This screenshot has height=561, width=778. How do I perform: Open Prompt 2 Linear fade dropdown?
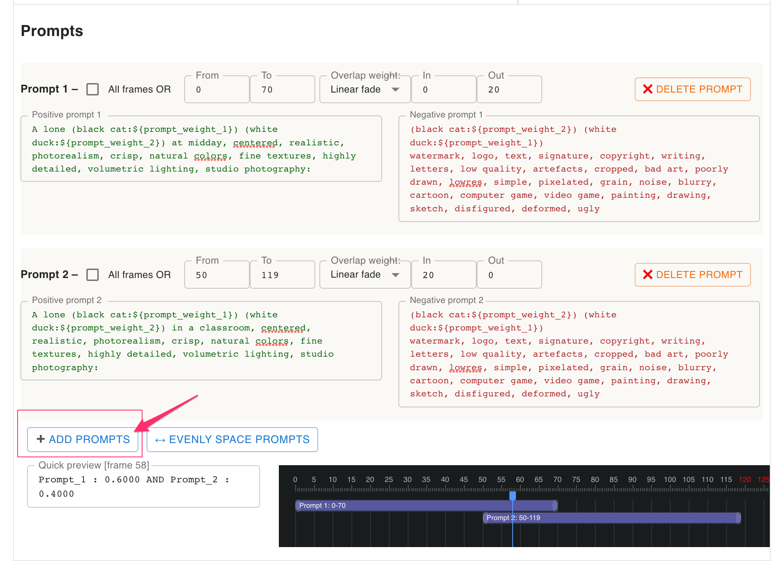[365, 275]
